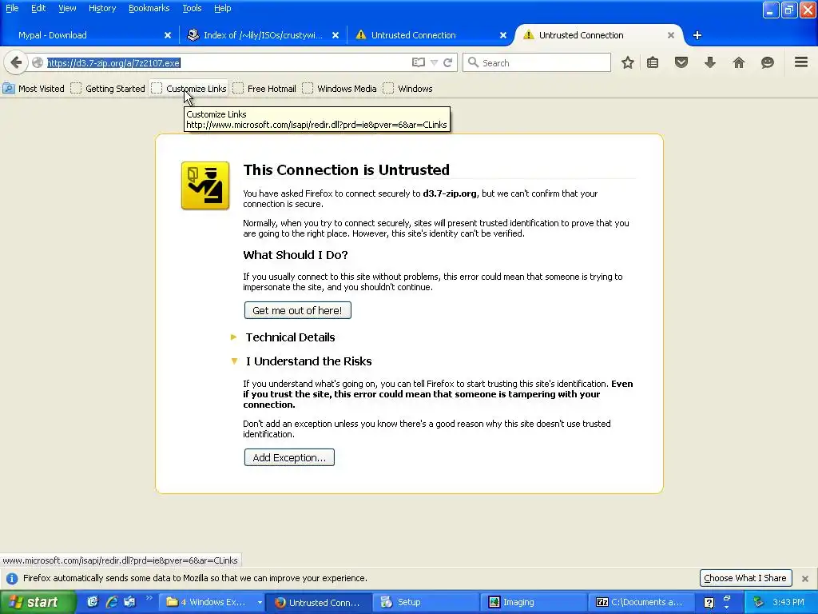The image size is (818, 614).
Task: Bookmark this page with the star icon
Action: (x=628, y=62)
